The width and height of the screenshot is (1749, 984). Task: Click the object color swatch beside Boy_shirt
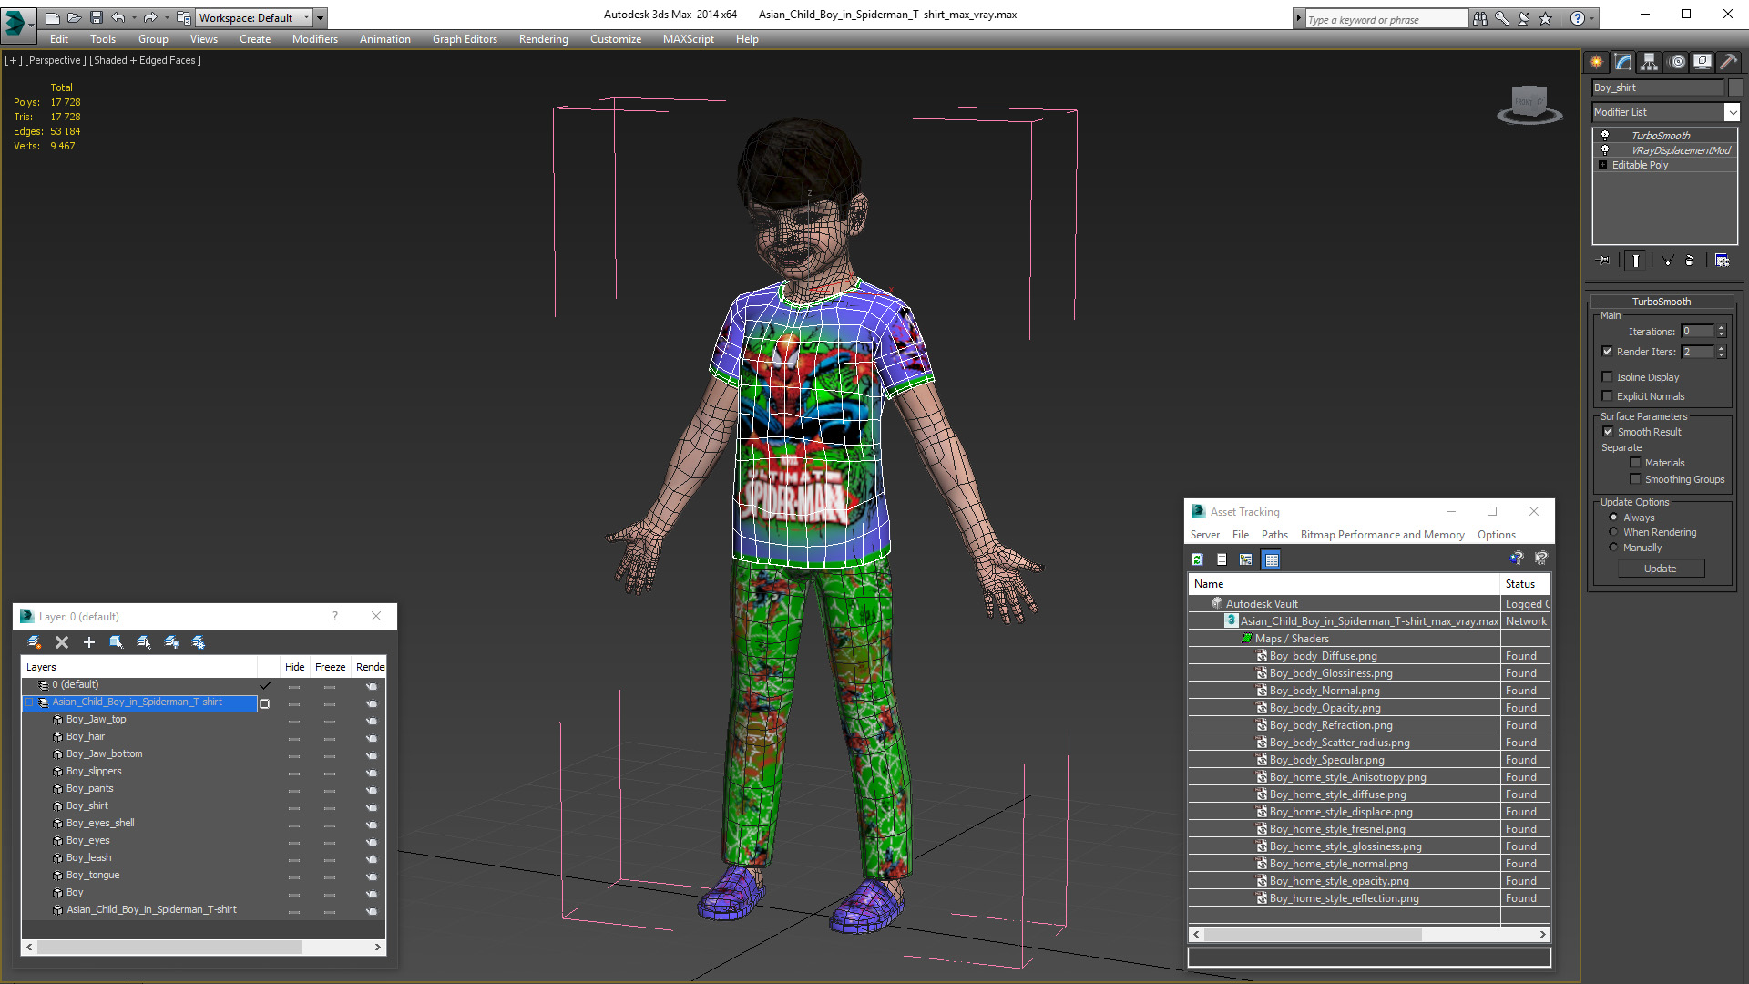click(x=1735, y=87)
